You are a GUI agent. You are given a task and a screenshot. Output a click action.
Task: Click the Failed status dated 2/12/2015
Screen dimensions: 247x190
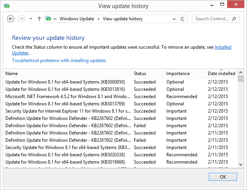tap(140, 126)
